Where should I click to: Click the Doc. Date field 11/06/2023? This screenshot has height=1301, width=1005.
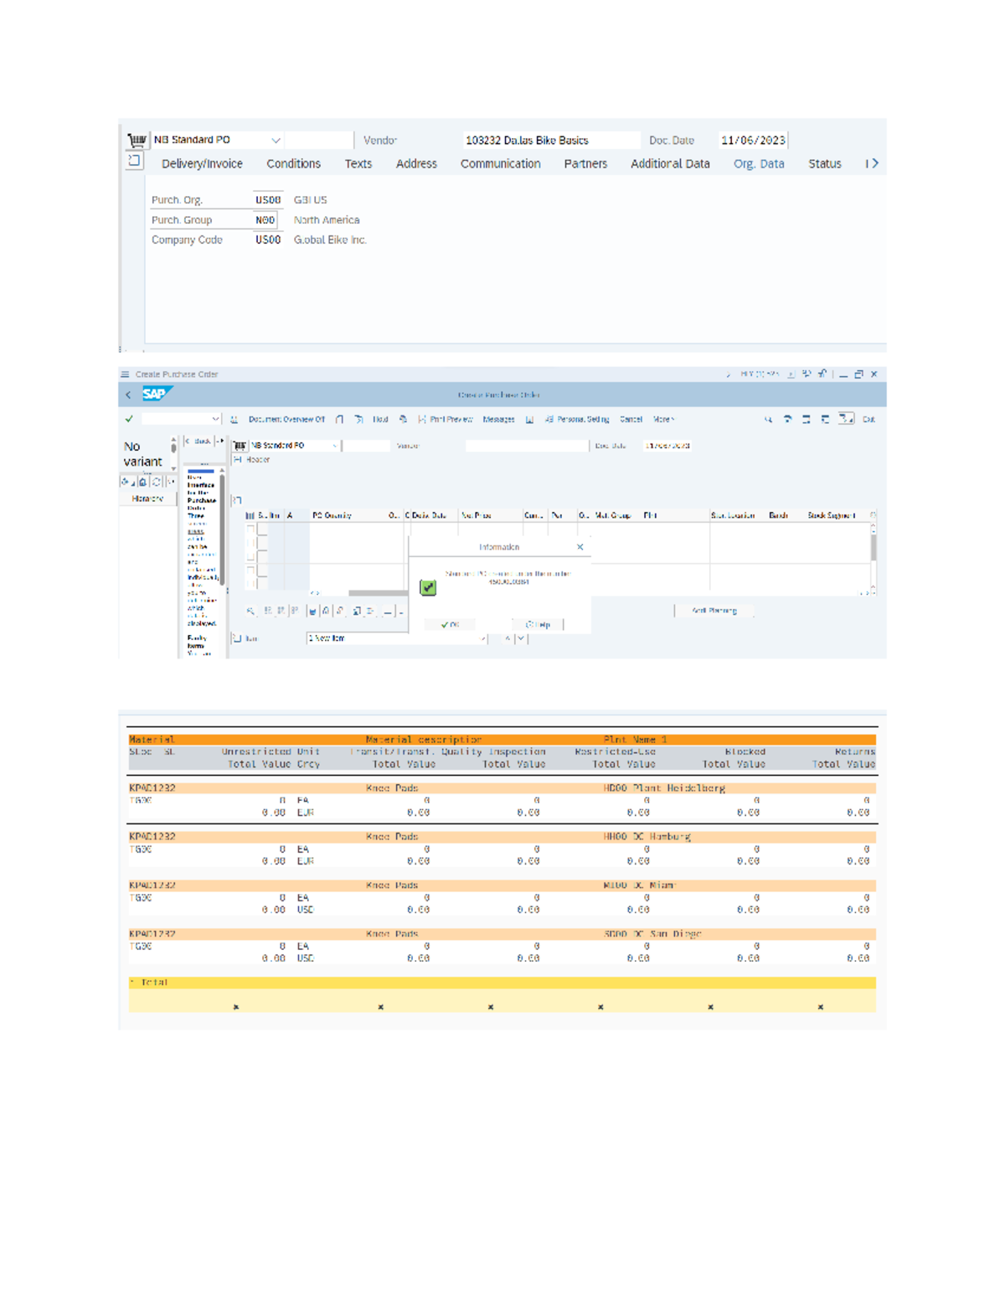click(753, 141)
